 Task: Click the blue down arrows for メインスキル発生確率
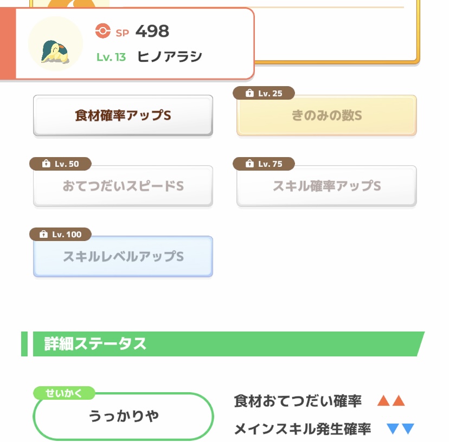click(x=400, y=429)
